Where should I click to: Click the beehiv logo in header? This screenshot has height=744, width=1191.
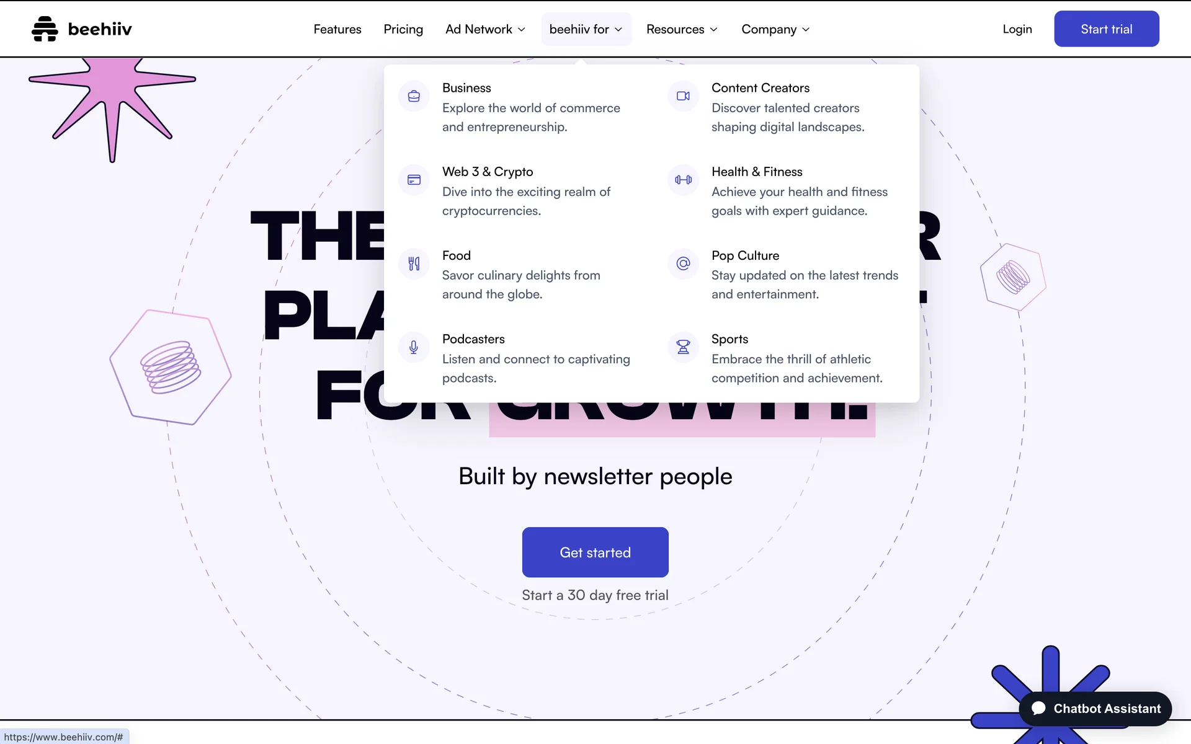tap(82, 29)
